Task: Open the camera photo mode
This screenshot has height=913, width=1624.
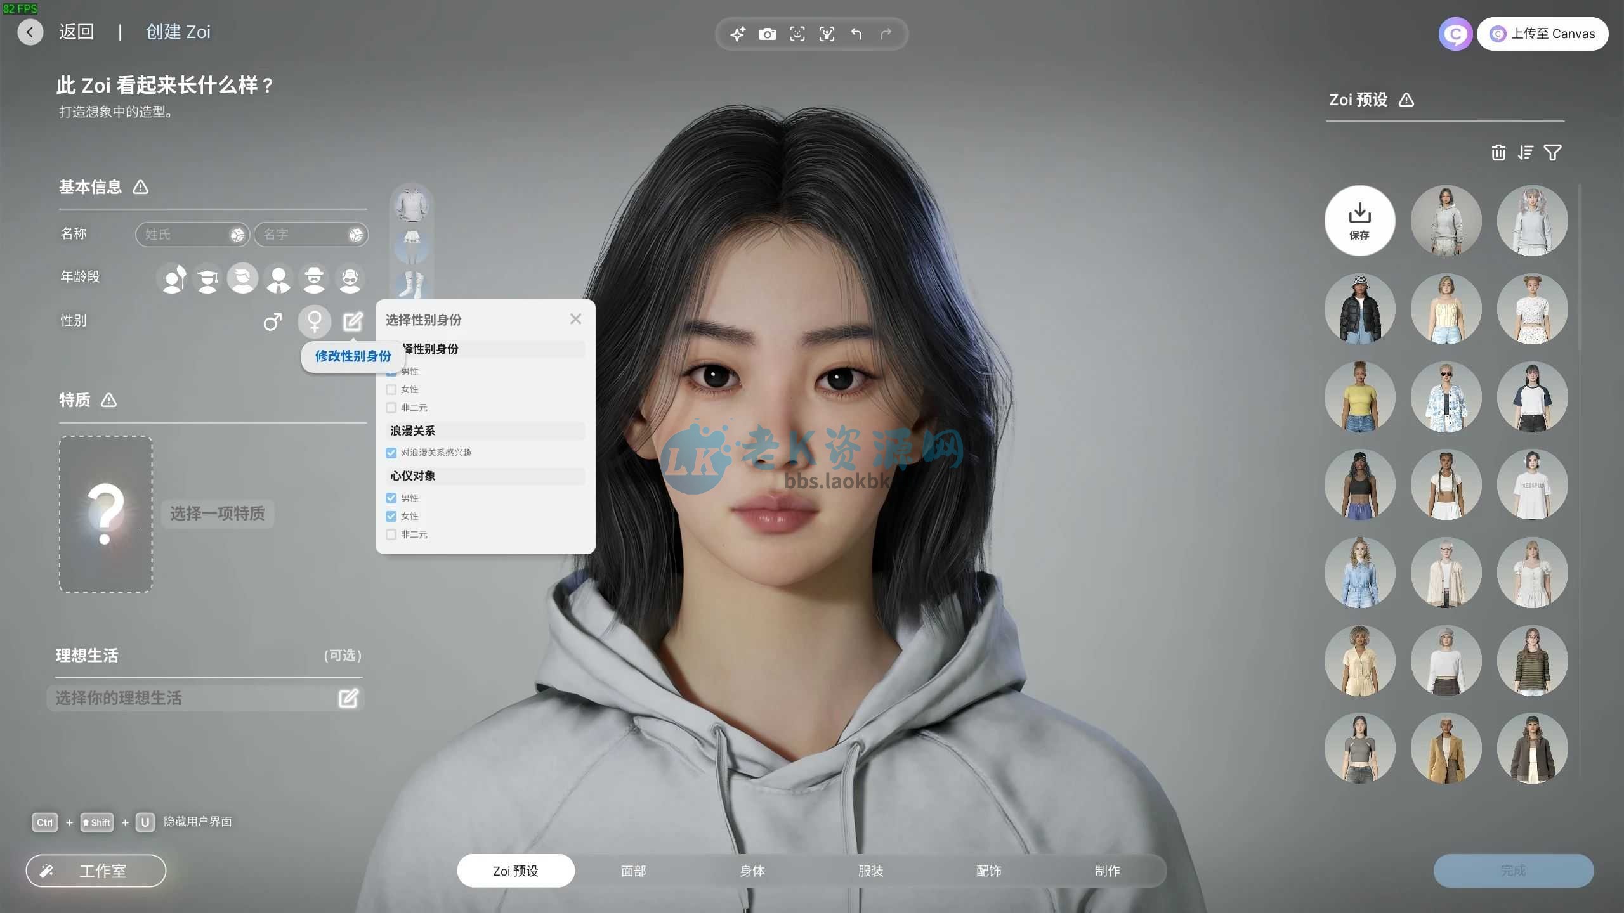Action: [x=768, y=34]
